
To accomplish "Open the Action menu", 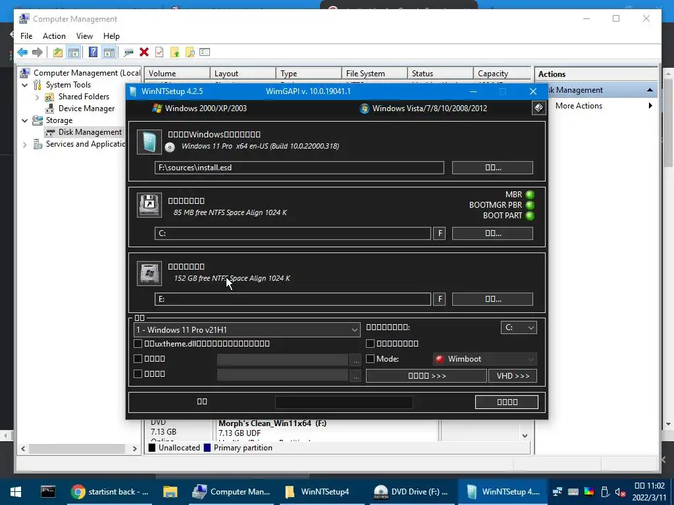I will (x=54, y=36).
